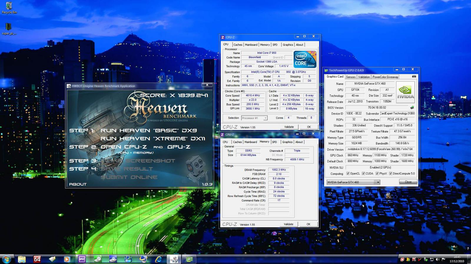Open the PowerColor Giveaway tab

(385, 77)
